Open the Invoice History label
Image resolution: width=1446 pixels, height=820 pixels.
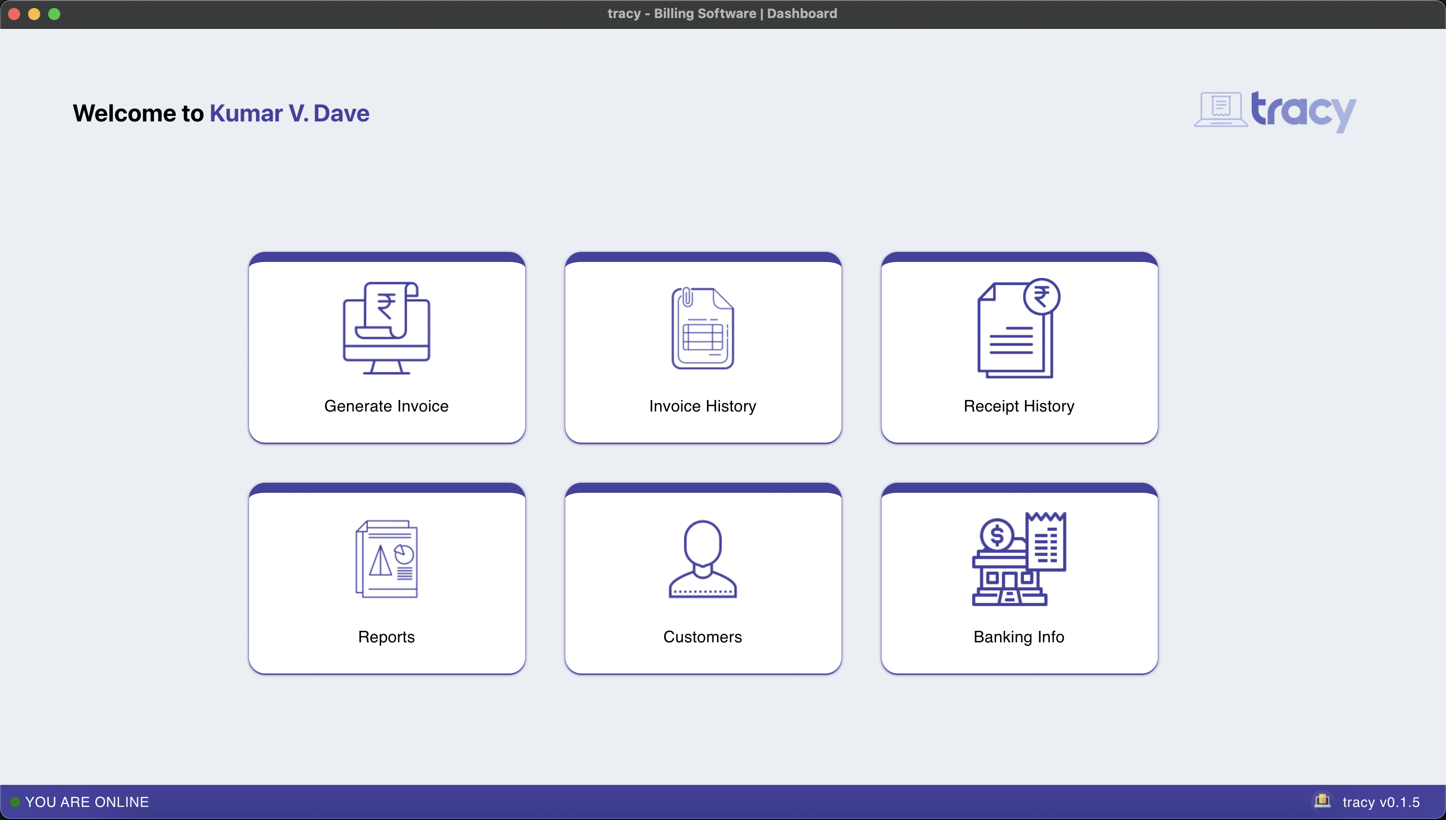pos(702,406)
